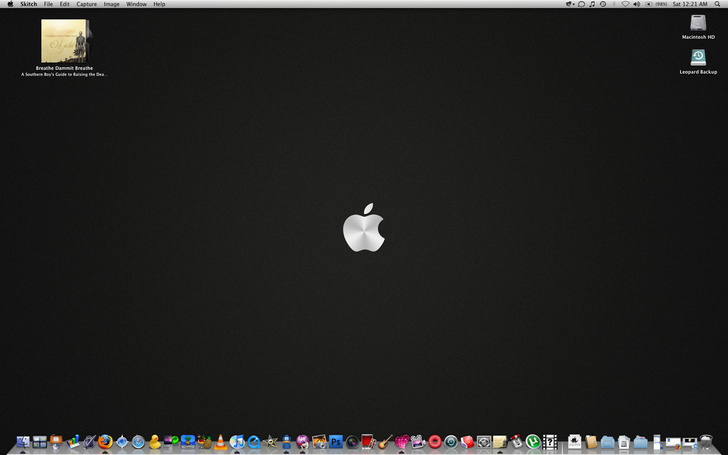Launch Transmission's gear-shift icon in the Dock

(x=517, y=442)
